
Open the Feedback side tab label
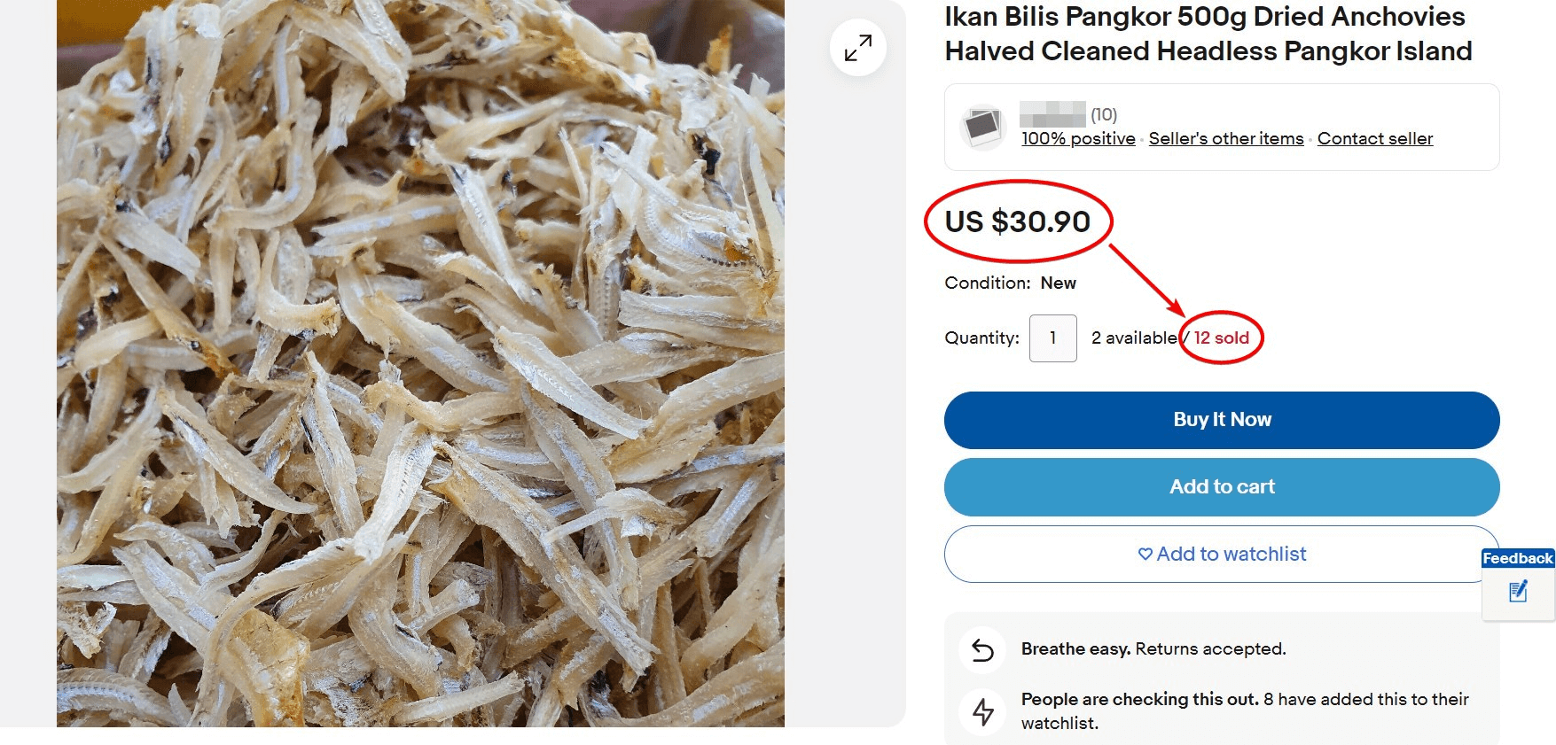coord(1518,559)
